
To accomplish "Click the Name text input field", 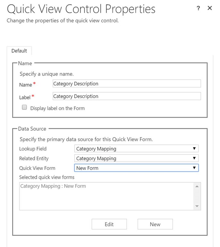I will (x=127, y=84).
